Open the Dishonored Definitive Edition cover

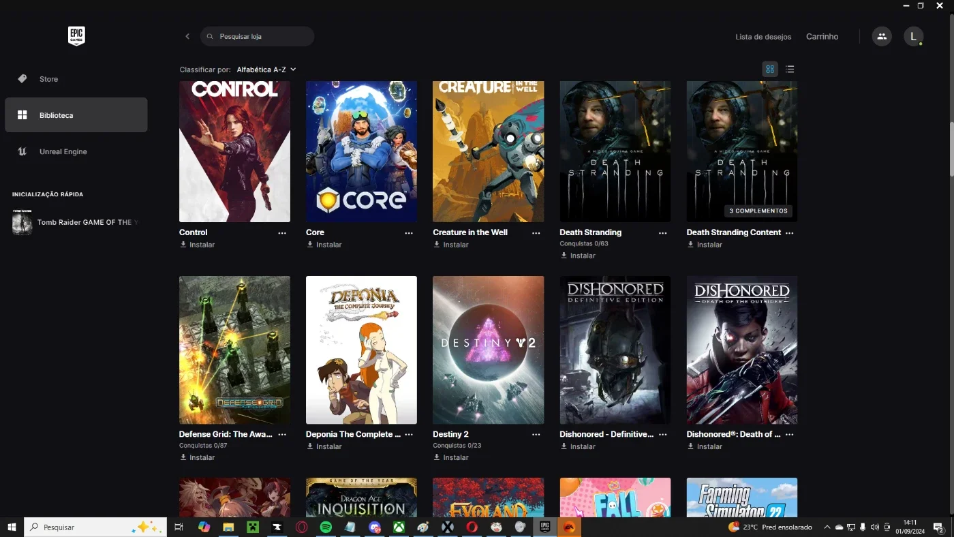click(615, 350)
